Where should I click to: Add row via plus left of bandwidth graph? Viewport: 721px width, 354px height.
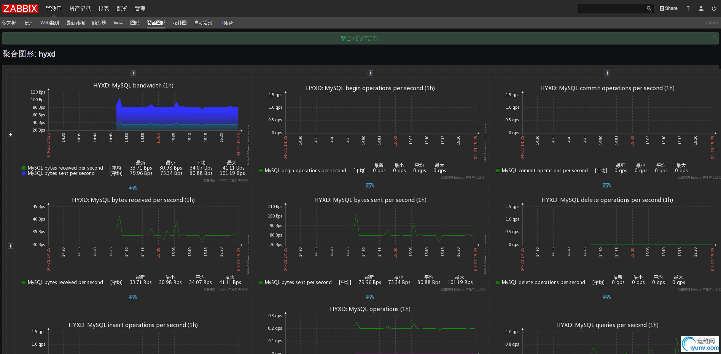[x=11, y=134]
